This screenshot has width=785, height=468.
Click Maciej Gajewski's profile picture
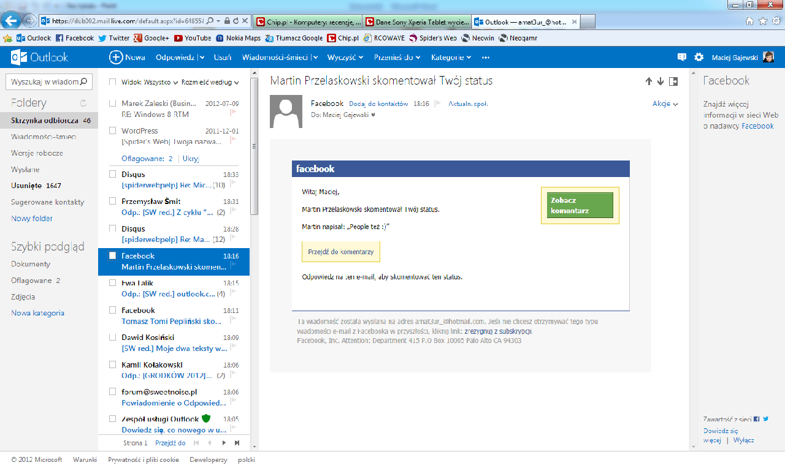[768, 57]
